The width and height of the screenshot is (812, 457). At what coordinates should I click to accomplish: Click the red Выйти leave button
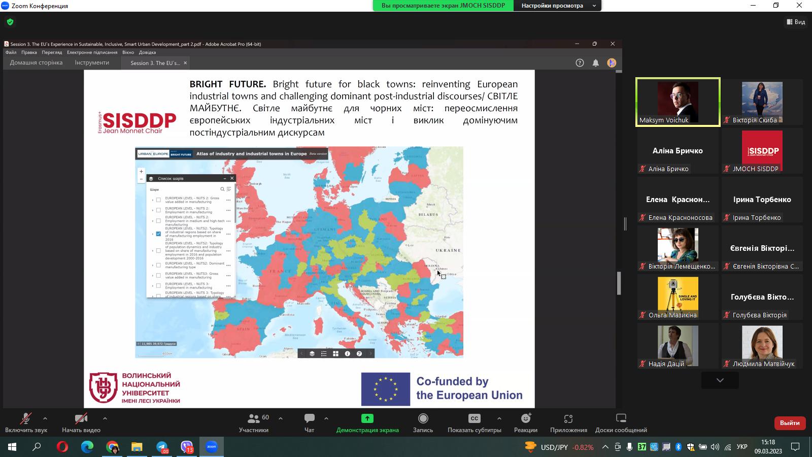pyautogui.click(x=789, y=423)
